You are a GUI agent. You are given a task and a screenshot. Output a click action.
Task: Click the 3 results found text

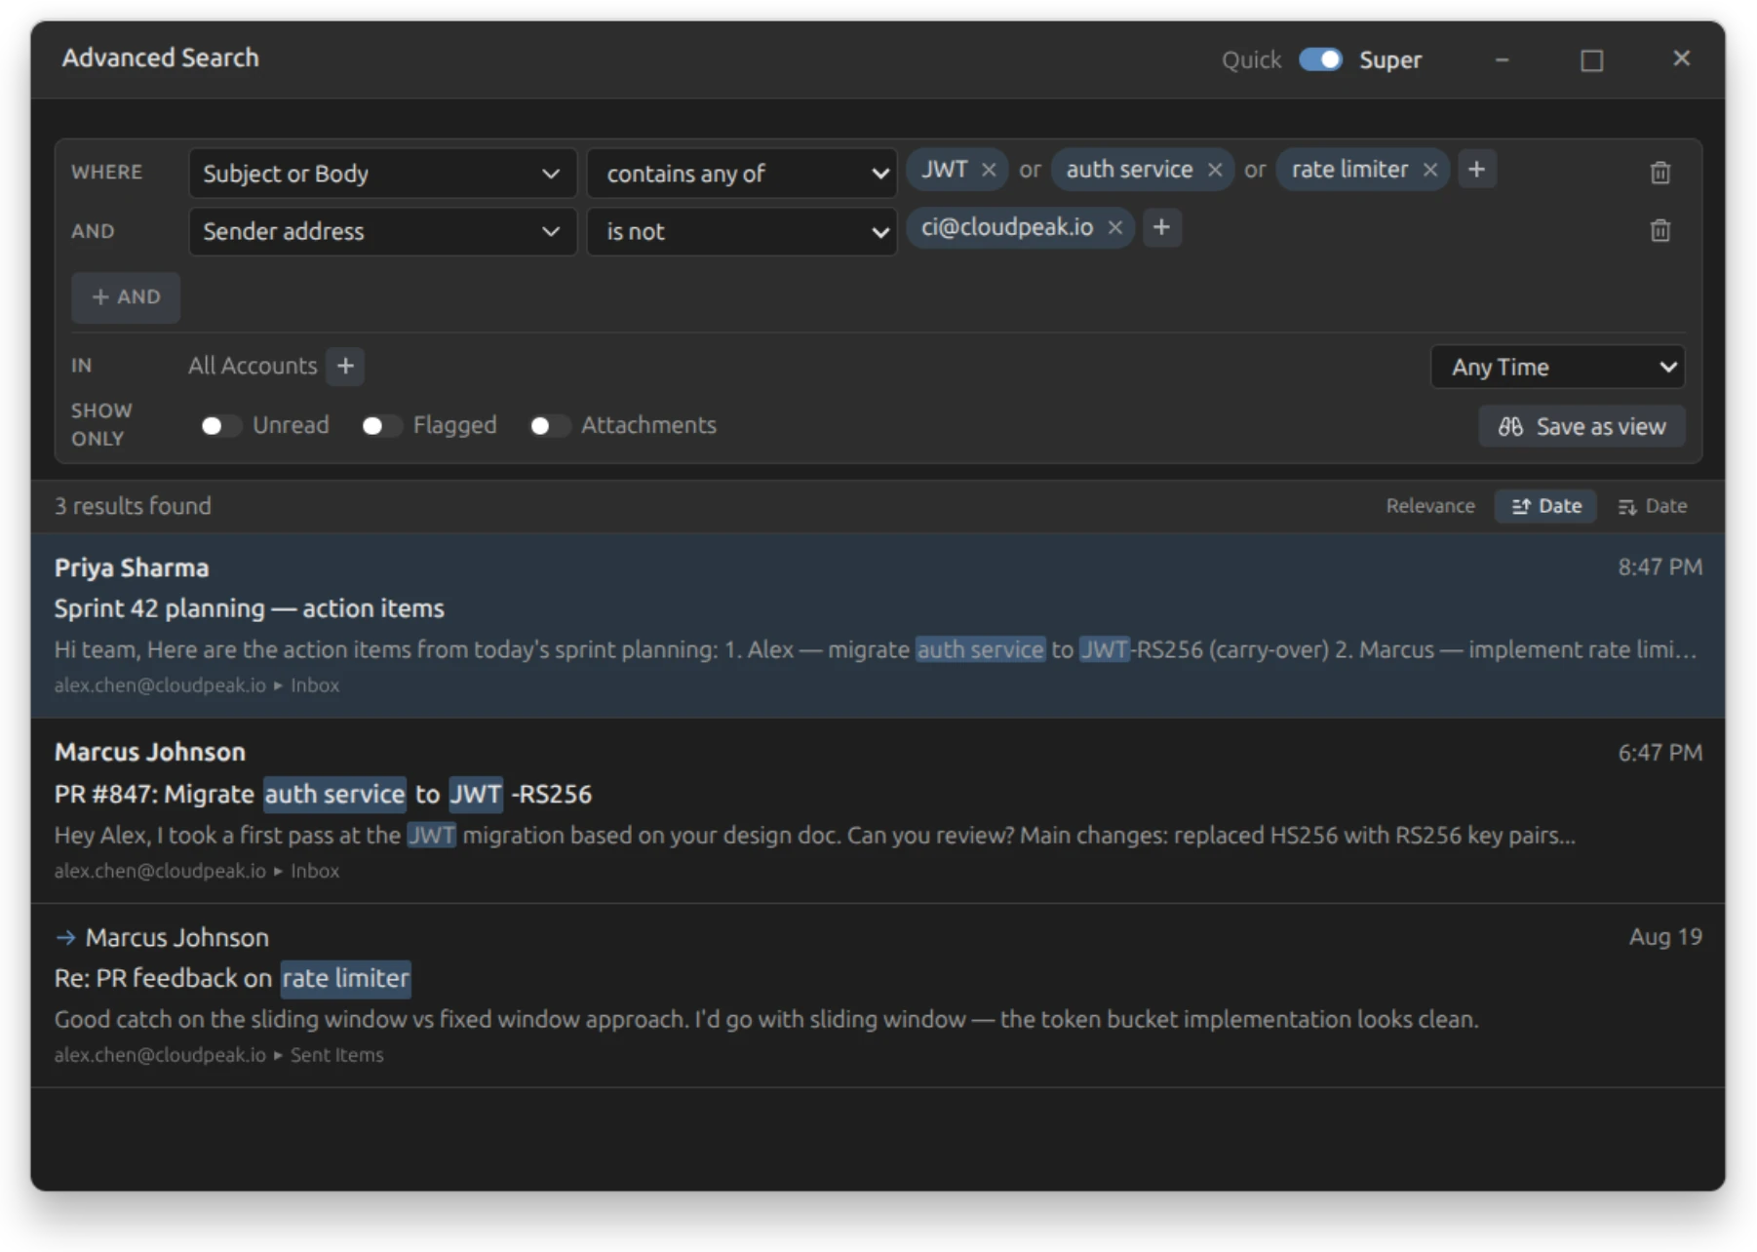tap(133, 506)
